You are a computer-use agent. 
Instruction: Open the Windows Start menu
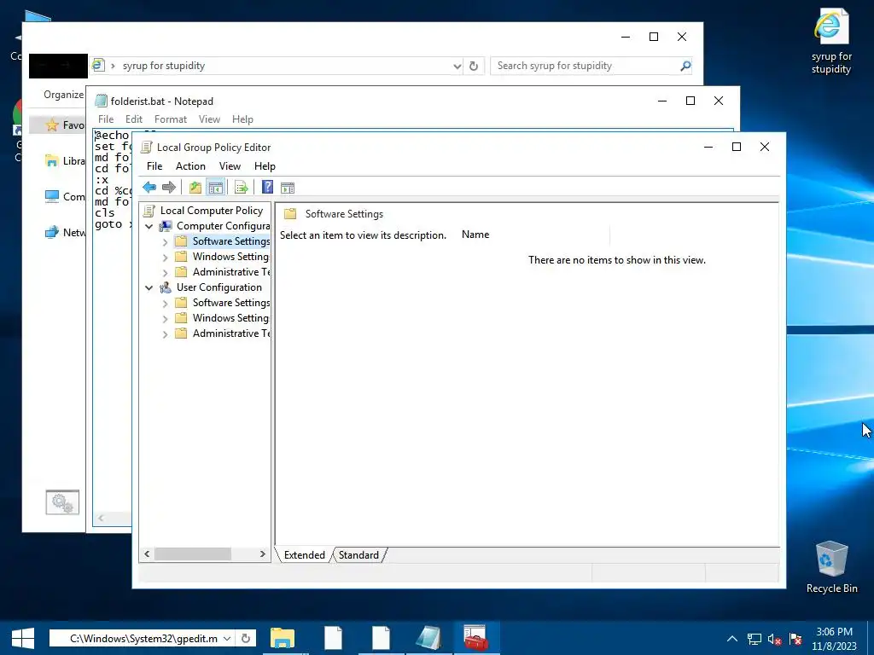click(x=23, y=638)
